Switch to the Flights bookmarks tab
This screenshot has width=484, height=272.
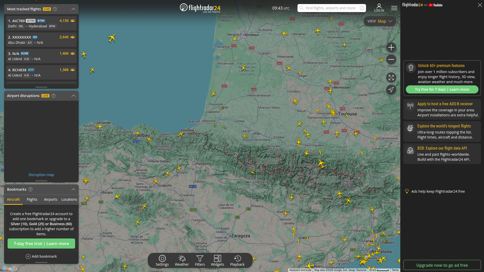(32, 199)
